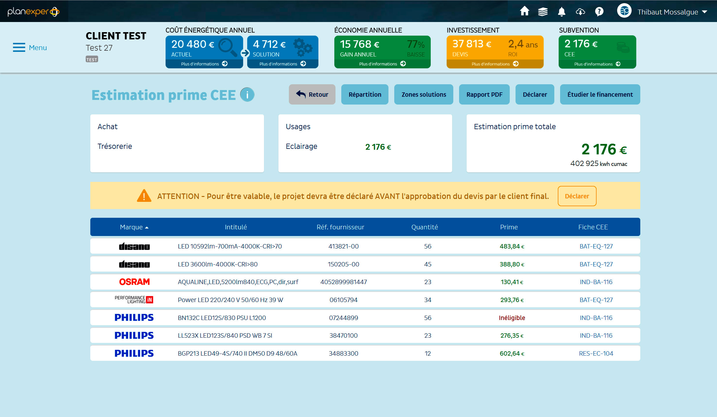717x417 pixels.
Task: Click the cloud download icon
Action: 580,12
